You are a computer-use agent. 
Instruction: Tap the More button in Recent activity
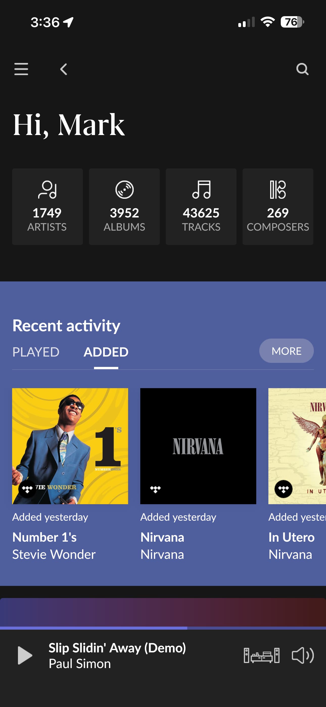[x=286, y=351]
